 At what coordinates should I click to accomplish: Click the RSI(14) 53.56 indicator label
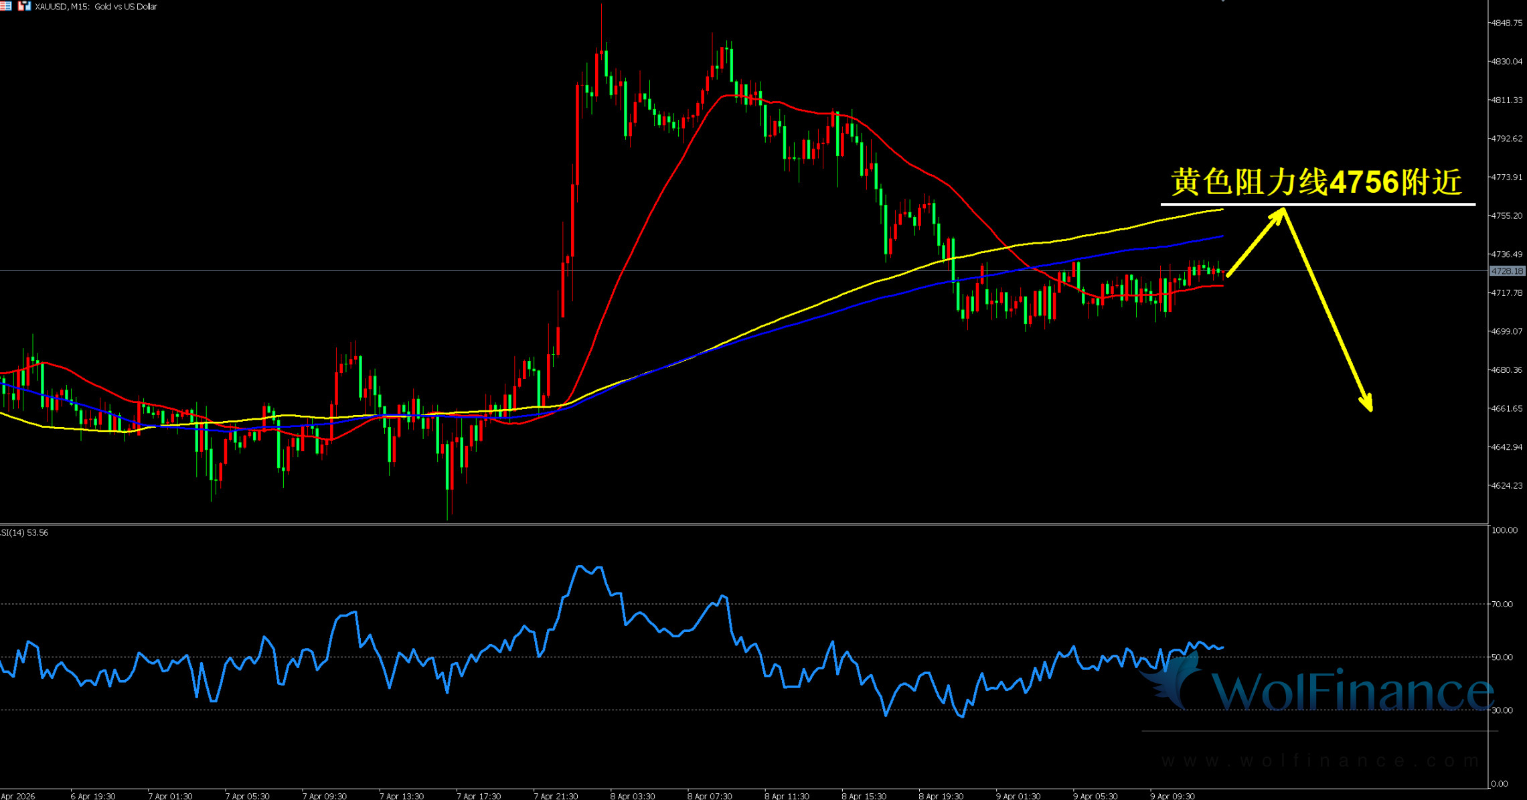(x=25, y=533)
